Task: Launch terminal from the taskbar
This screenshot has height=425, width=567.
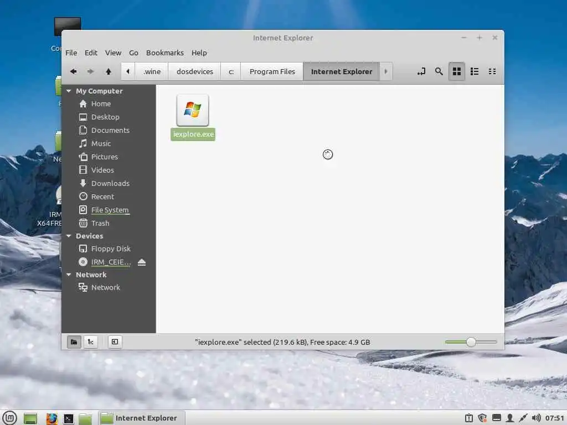Action: 69,418
